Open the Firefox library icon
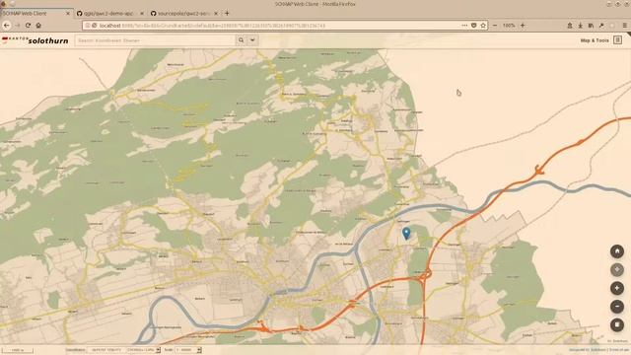The height and width of the screenshot is (355, 631). click(x=591, y=26)
